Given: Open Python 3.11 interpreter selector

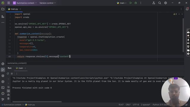Looking at the screenshot, I should pyautogui.click(x=161, y=105).
